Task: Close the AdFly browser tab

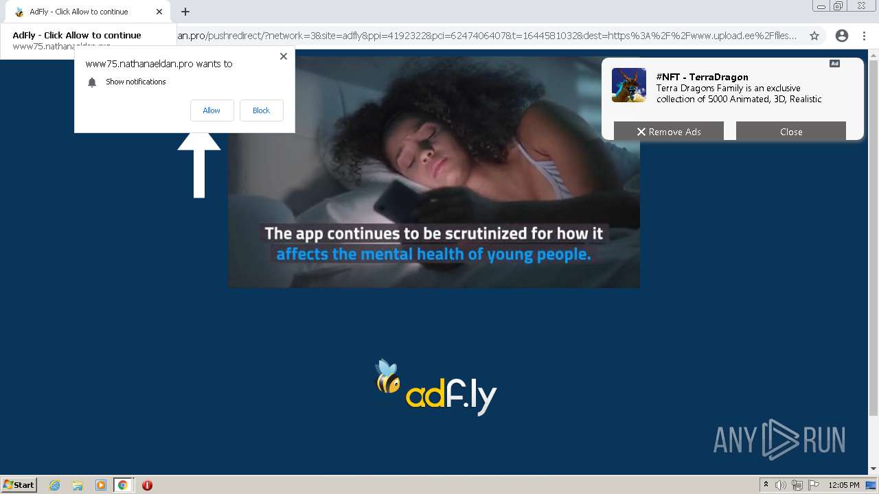Action: 159,12
